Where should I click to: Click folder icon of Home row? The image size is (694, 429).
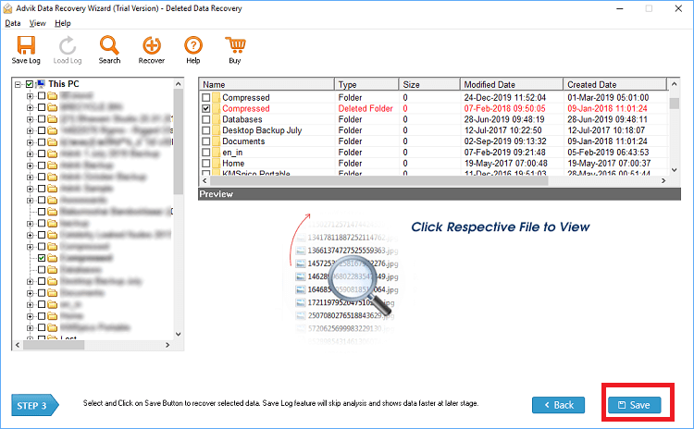click(x=216, y=164)
